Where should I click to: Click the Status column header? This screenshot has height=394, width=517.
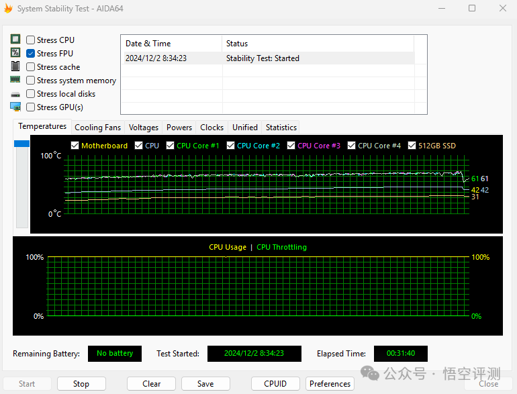pyautogui.click(x=318, y=44)
